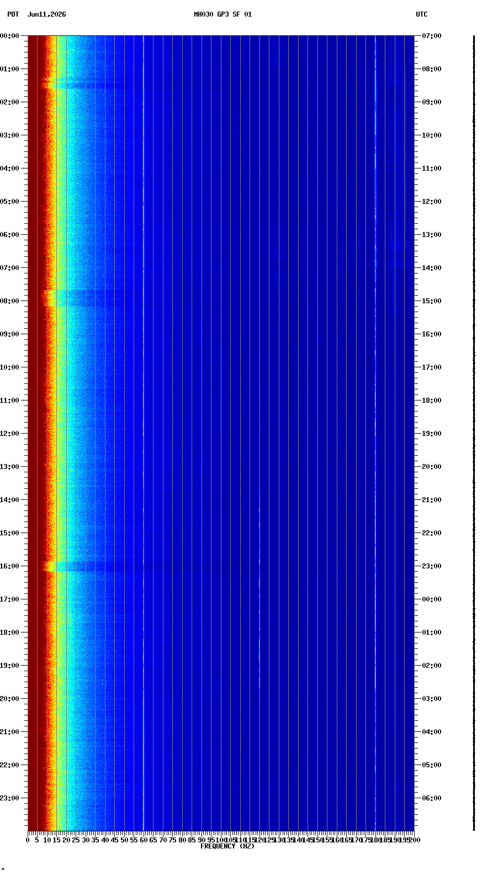Select the 200 Hz frequency tick label
The image size is (498, 875).
415,840
